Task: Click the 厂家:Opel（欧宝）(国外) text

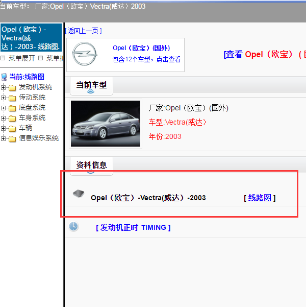Action: (x=189, y=108)
